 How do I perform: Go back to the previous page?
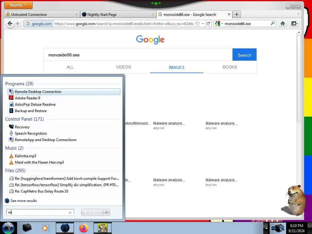click(10, 24)
